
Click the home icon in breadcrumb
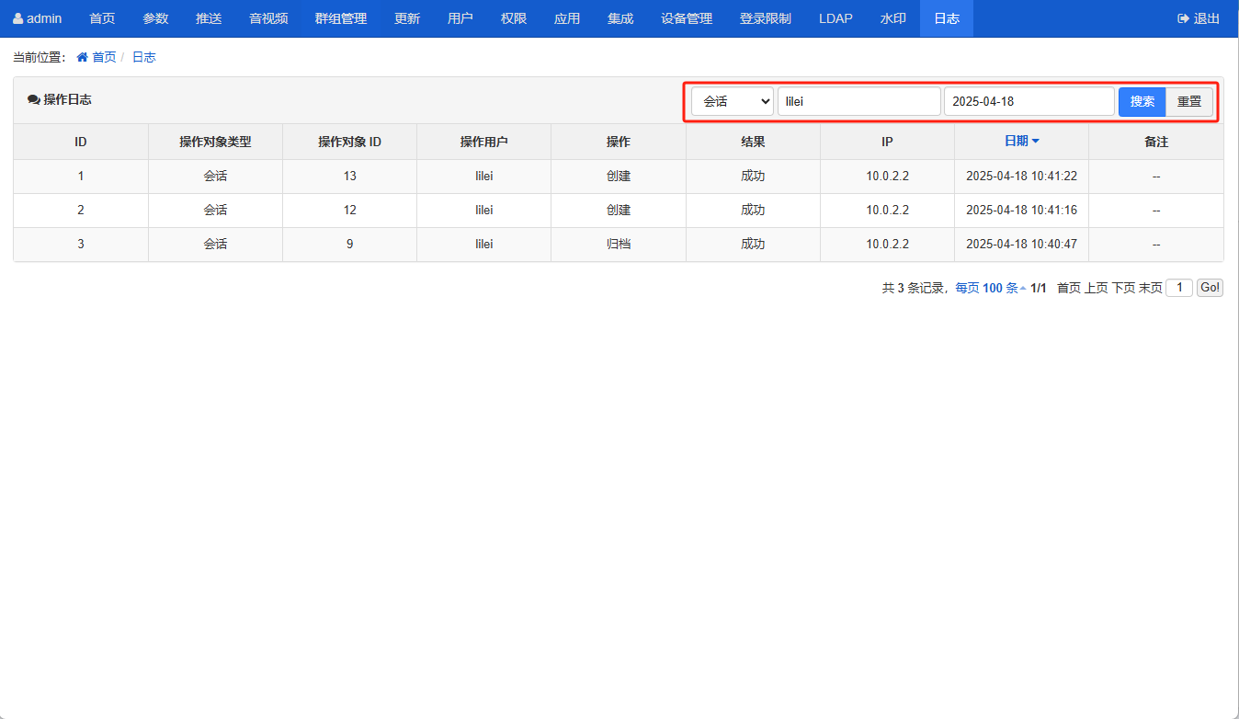83,57
